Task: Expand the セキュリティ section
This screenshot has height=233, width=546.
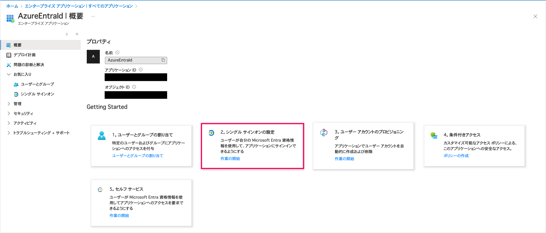Action: pyautogui.click(x=9, y=113)
